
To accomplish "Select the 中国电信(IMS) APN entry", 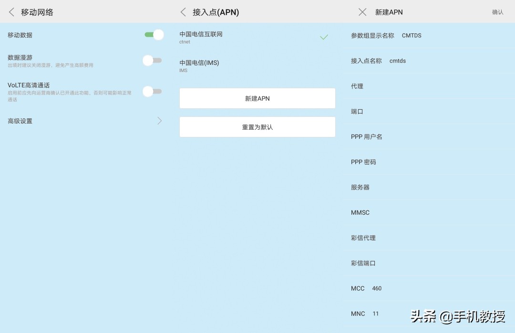I will click(x=257, y=66).
